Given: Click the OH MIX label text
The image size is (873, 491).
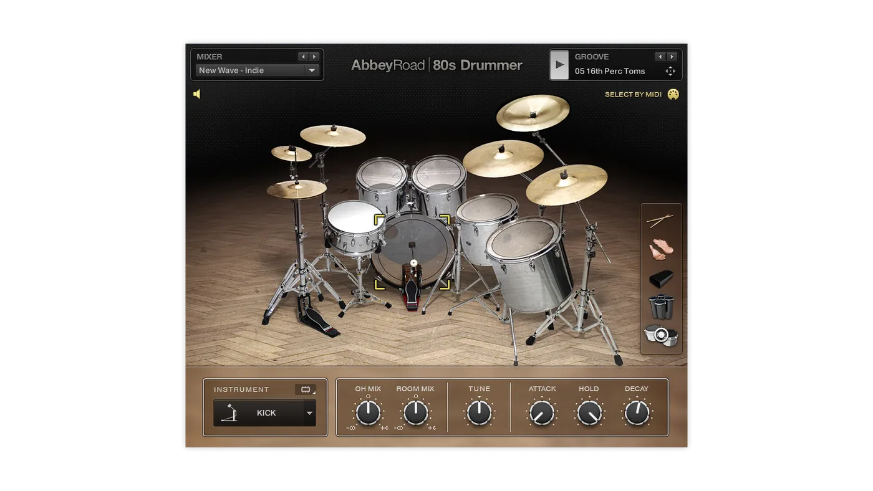Looking at the screenshot, I should 368,389.
